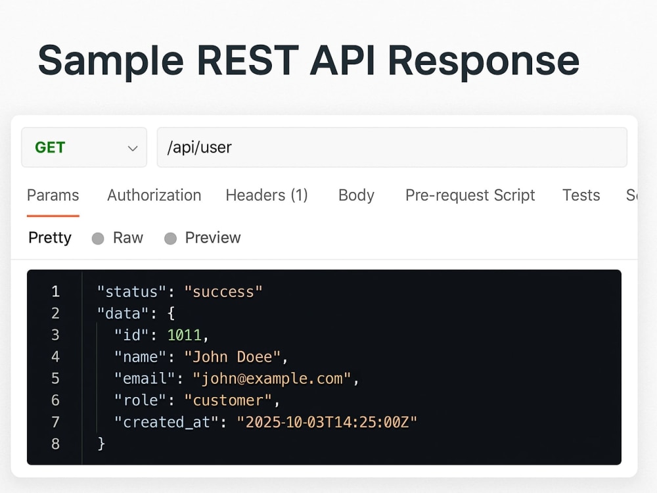Open the Headers (1) tab
The height and width of the screenshot is (493, 657).
tap(267, 195)
